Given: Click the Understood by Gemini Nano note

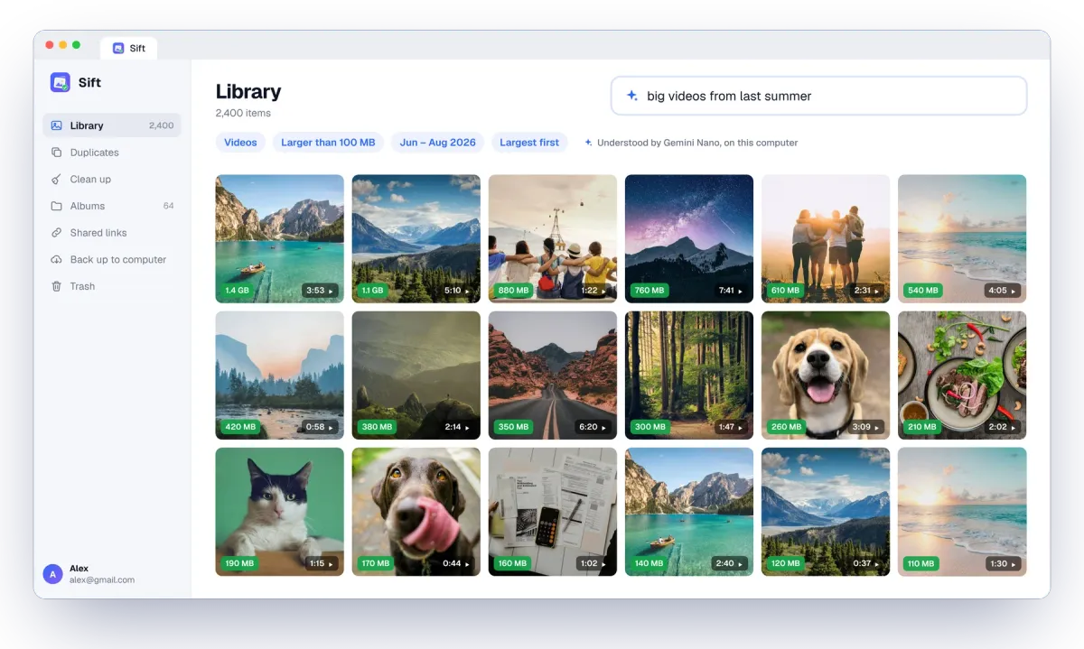Looking at the screenshot, I should [697, 143].
